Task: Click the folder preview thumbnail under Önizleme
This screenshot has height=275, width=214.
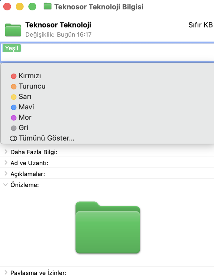Action: click(108, 229)
